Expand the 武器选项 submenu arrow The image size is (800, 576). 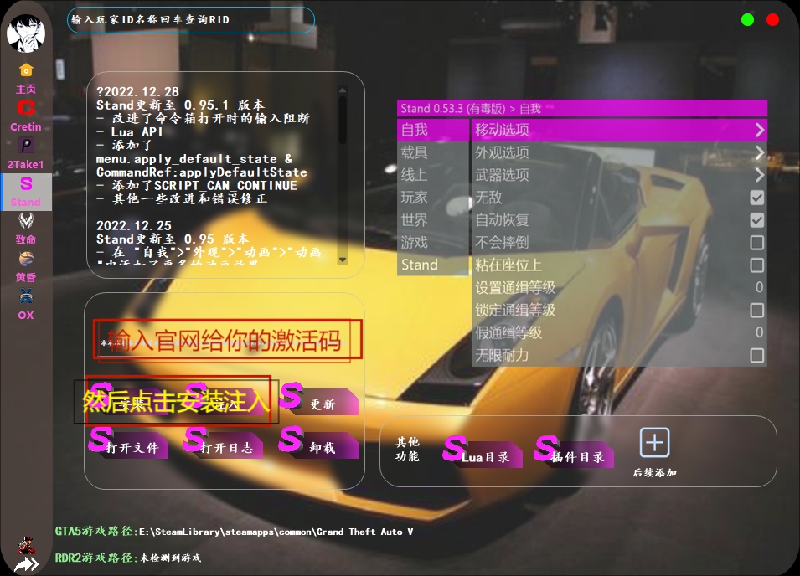tap(759, 175)
